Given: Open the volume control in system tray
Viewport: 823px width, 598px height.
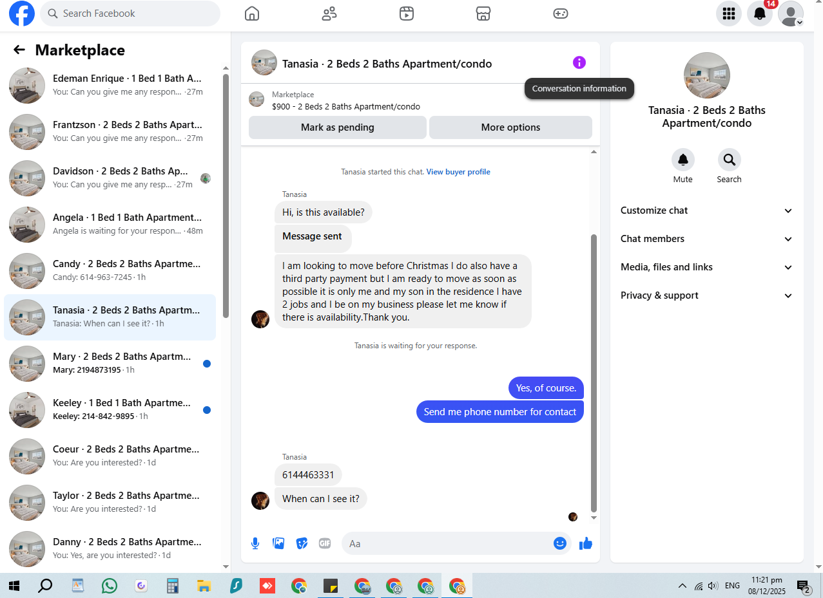Looking at the screenshot, I should point(713,586).
